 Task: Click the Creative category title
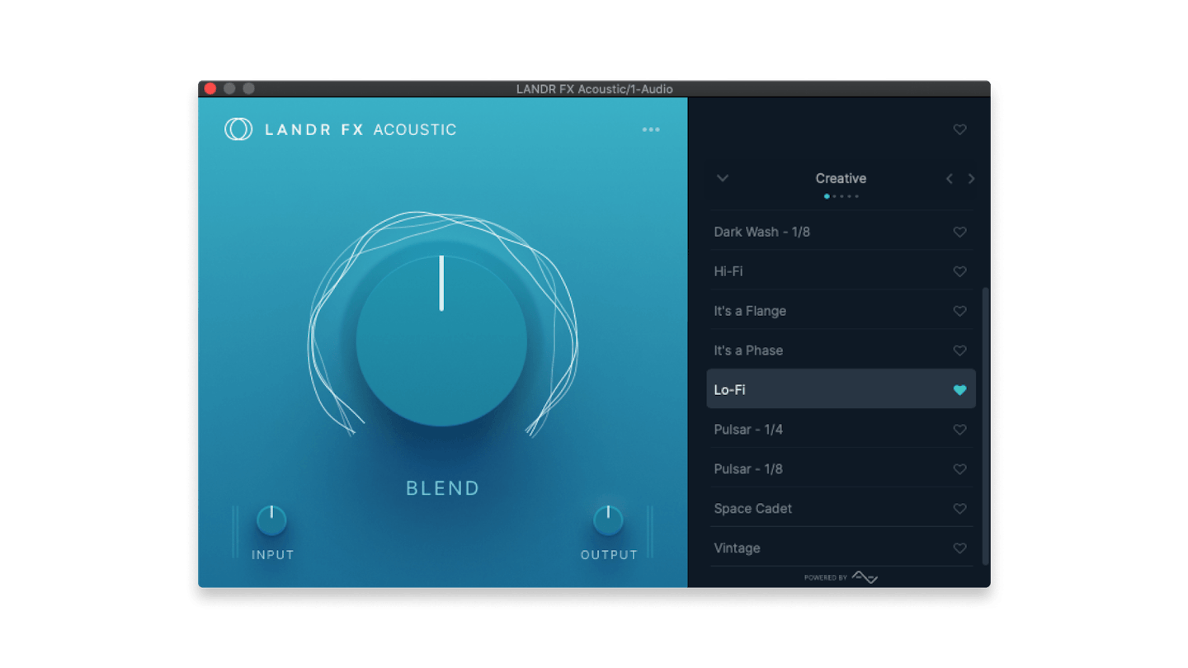click(x=841, y=178)
